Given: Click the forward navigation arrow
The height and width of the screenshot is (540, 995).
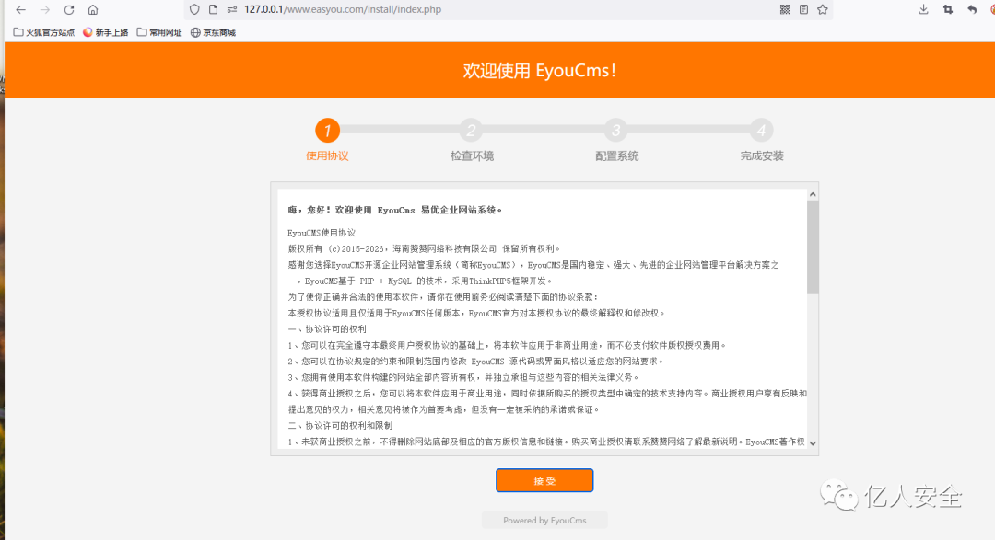Looking at the screenshot, I should (x=44, y=9).
